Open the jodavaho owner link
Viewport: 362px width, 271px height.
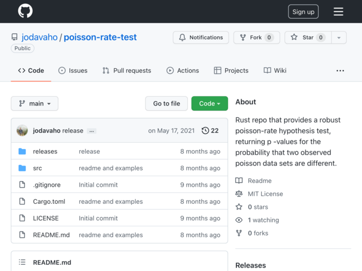(40, 37)
